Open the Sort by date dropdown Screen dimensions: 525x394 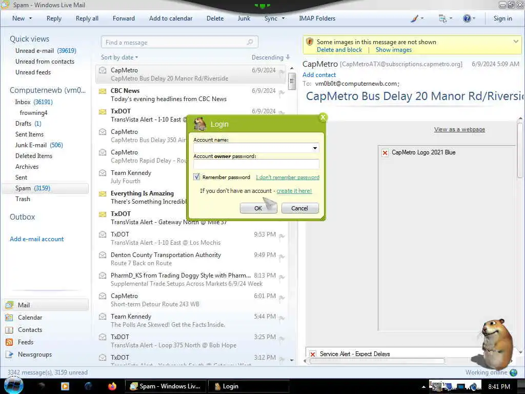pyautogui.click(x=119, y=57)
